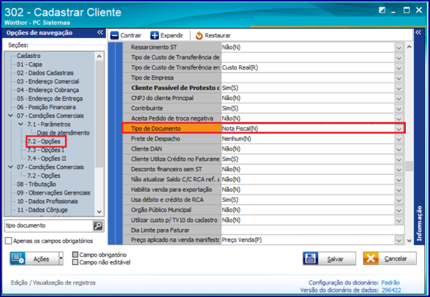Click sections tree scrollbar down arrow
Viewport: 430px width, 297px height.
coord(99,211)
